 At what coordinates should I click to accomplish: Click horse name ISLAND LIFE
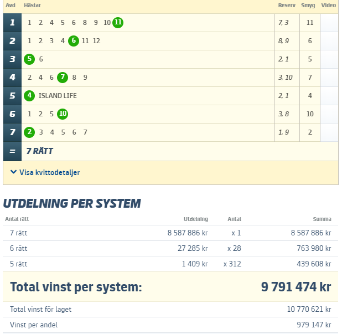(x=58, y=96)
